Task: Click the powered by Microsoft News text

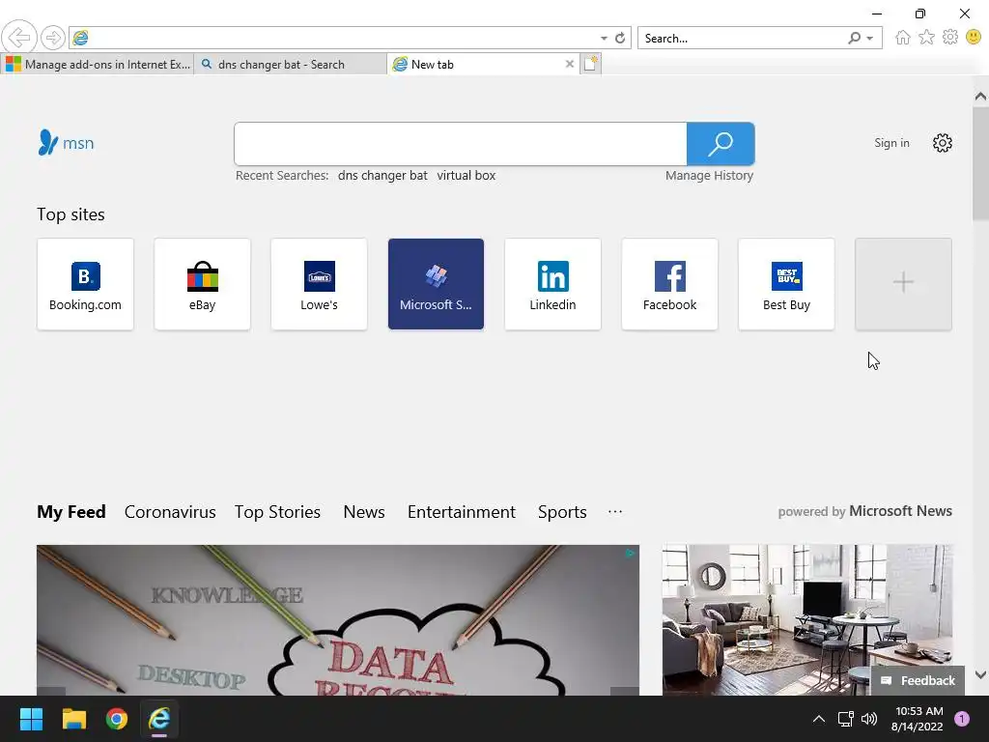Action: [864, 511]
